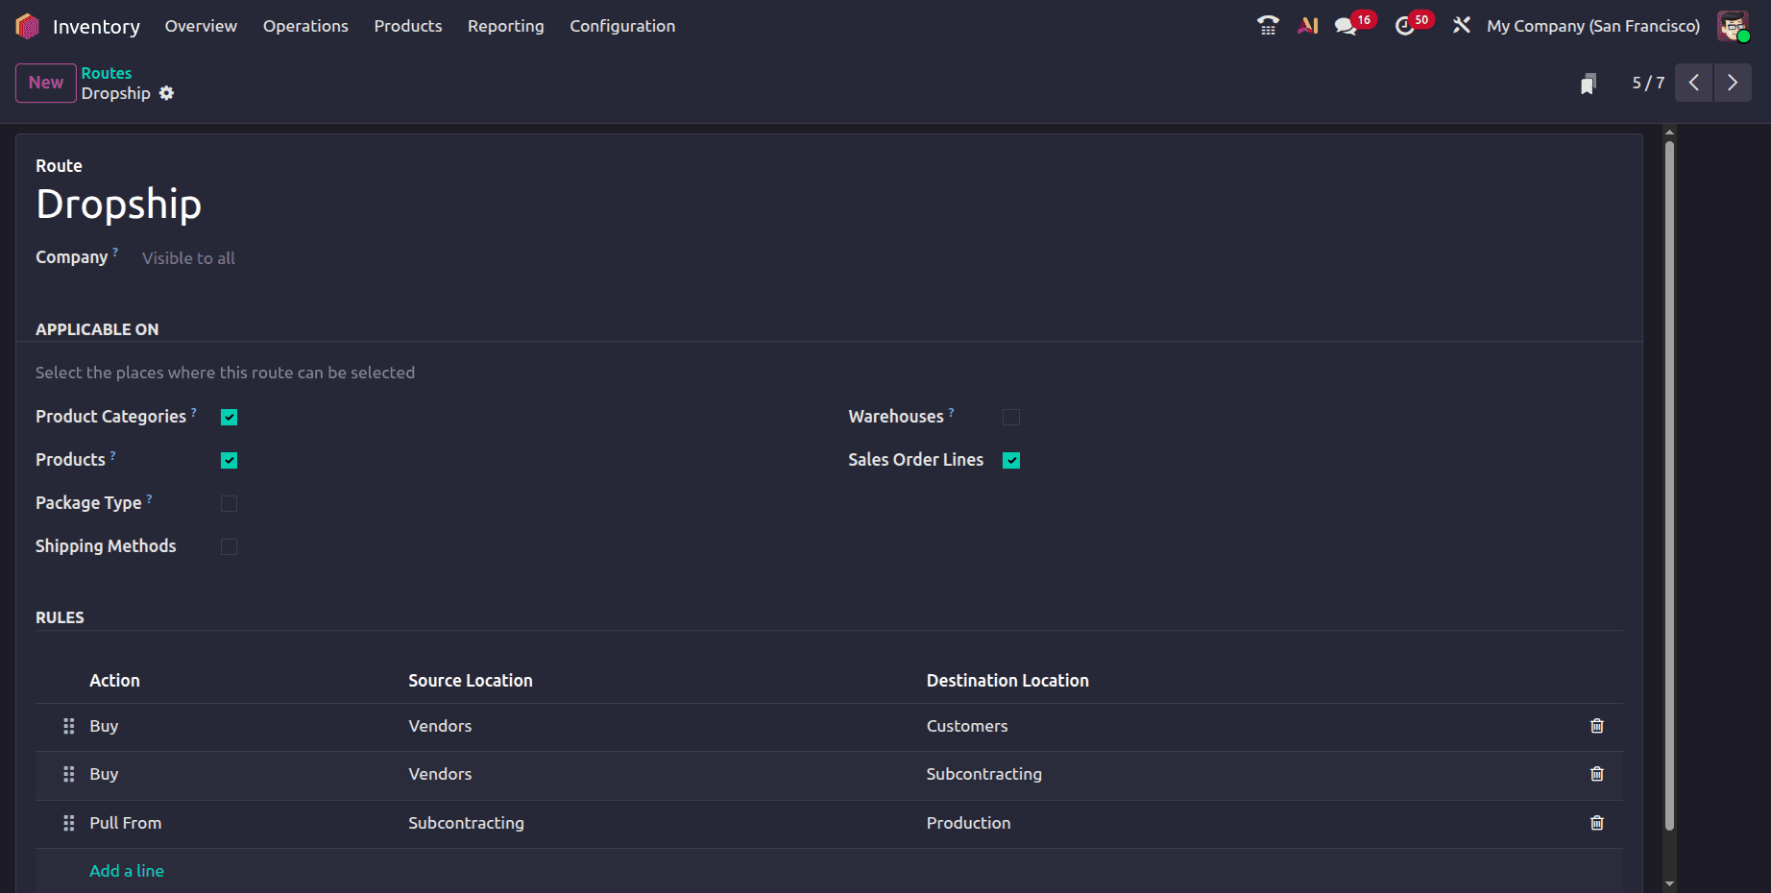Open the user avatar menu

pyautogui.click(x=1732, y=25)
